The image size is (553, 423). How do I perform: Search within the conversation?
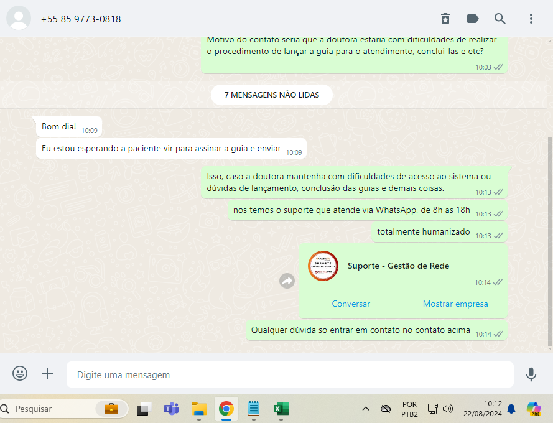coord(500,19)
